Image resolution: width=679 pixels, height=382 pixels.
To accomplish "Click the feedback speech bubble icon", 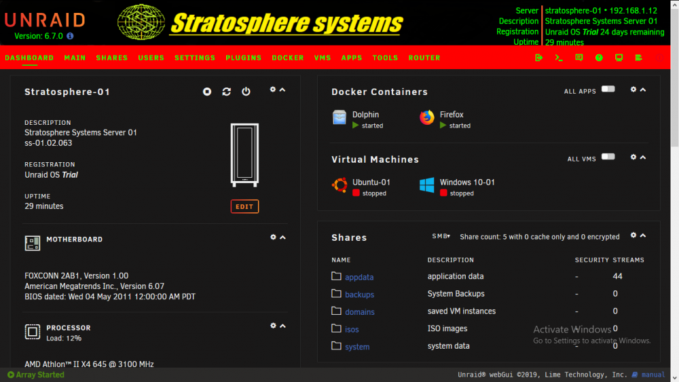I will [x=579, y=58].
